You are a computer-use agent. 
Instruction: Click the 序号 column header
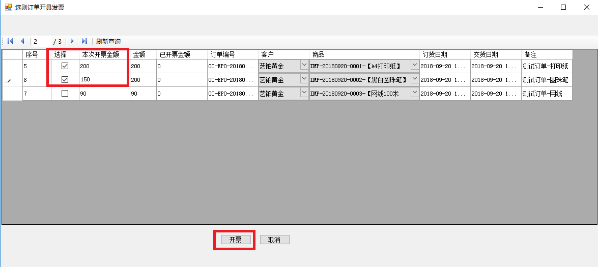pyautogui.click(x=37, y=54)
